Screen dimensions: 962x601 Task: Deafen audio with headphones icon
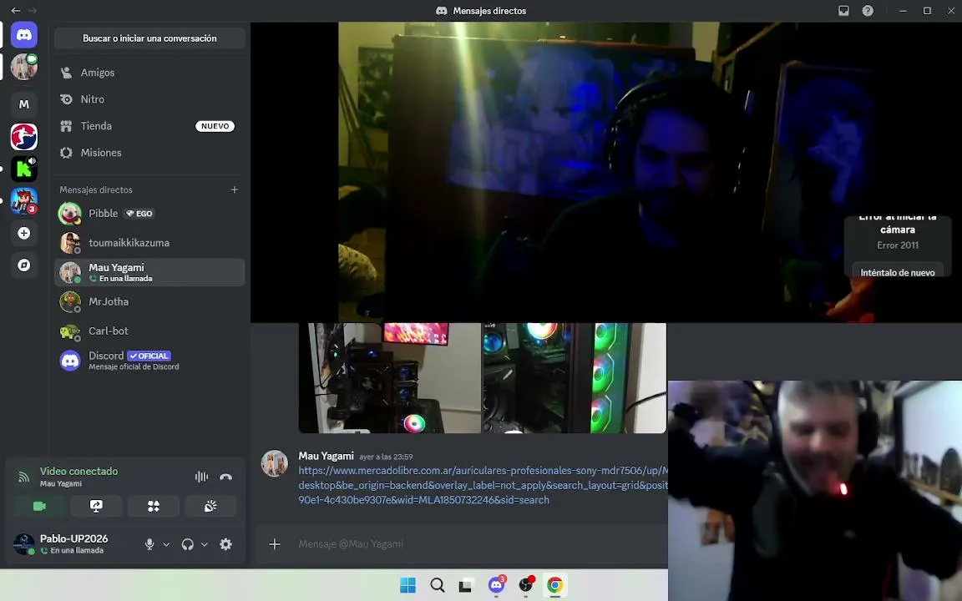pyautogui.click(x=188, y=544)
